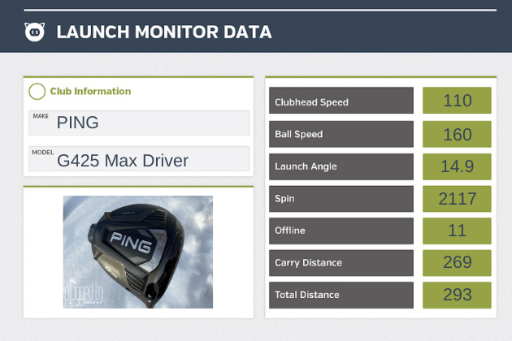
Task: Click the Launch Angle value 14.9
Action: 457,166
